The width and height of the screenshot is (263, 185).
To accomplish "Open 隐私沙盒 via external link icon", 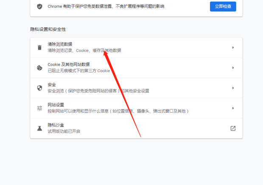I will (233, 128).
